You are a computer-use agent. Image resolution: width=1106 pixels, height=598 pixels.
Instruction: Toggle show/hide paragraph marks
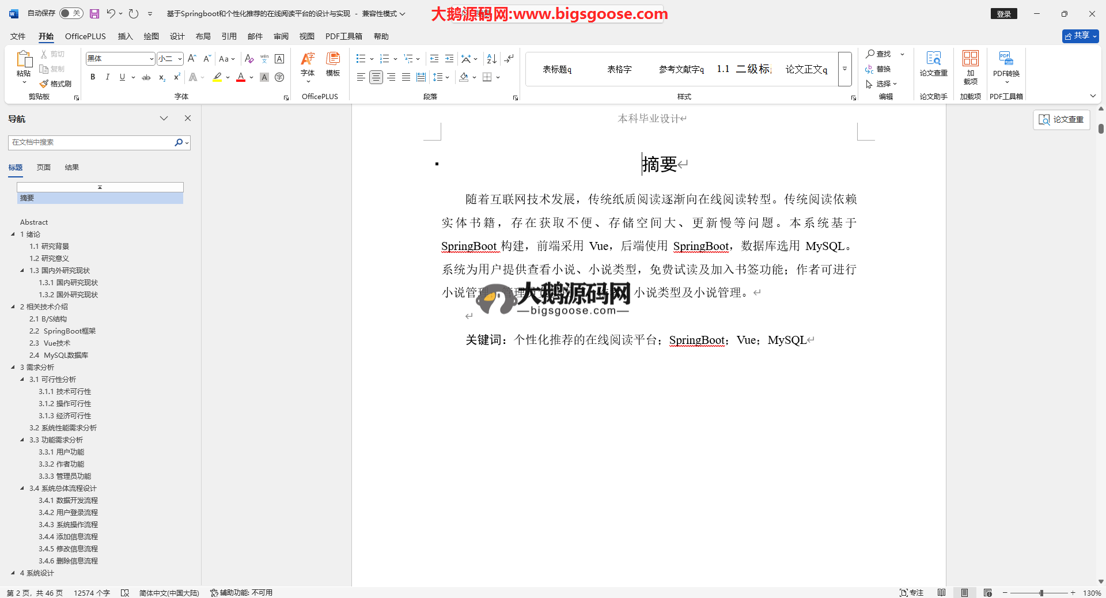(x=509, y=59)
